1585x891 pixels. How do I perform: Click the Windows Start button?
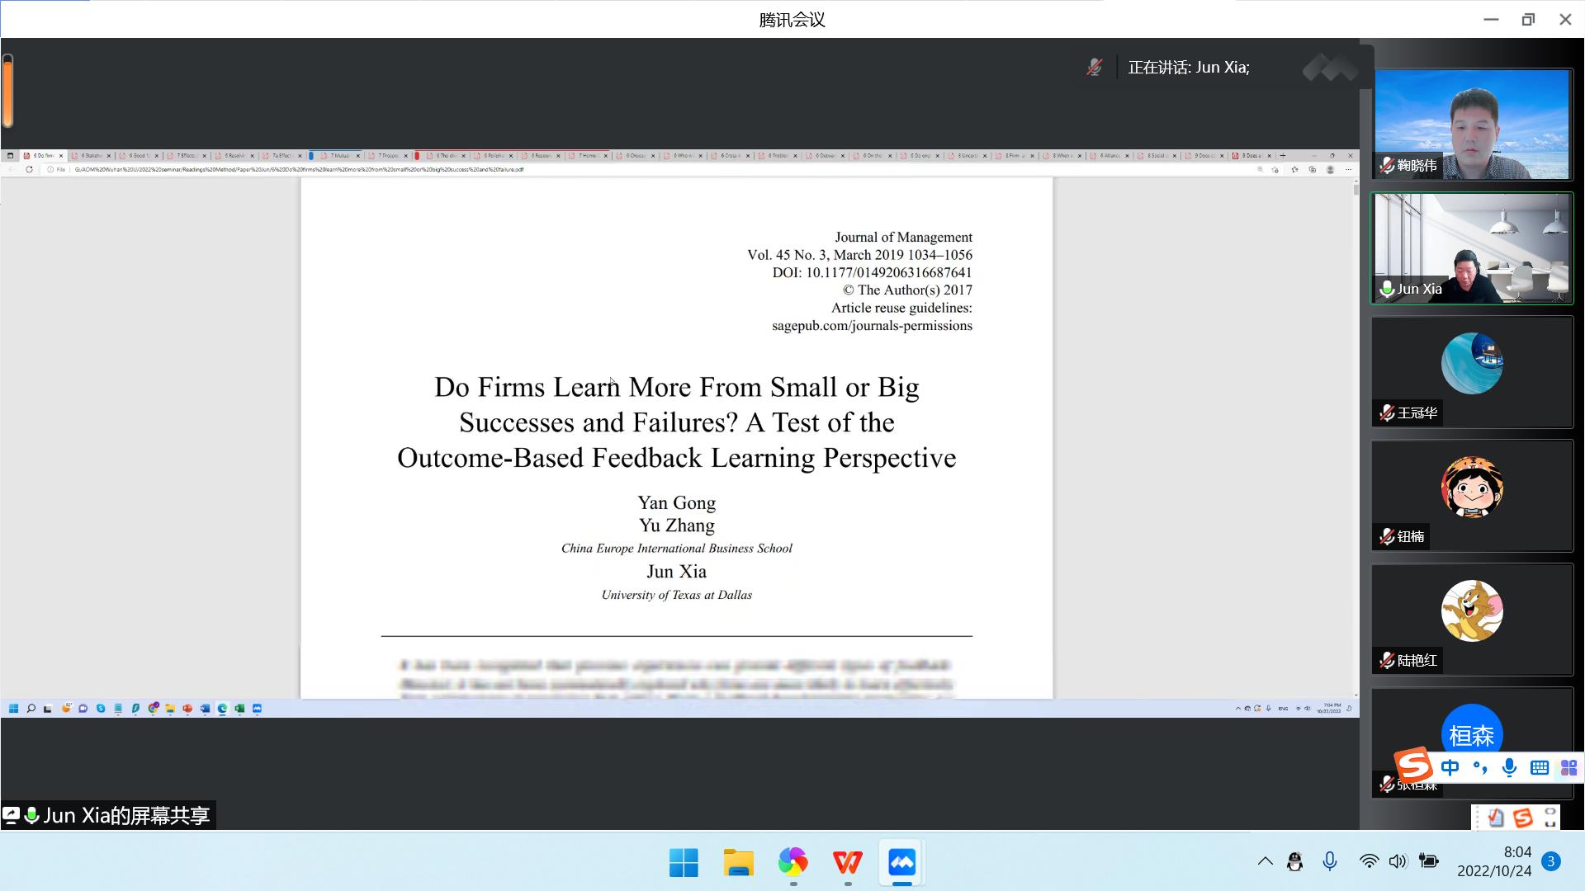pos(684,863)
